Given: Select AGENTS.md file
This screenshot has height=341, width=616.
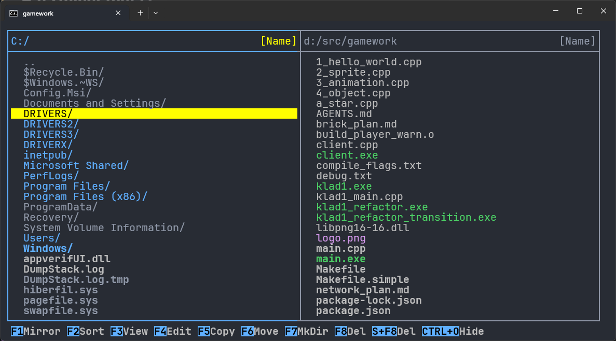Looking at the screenshot, I should (344, 114).
